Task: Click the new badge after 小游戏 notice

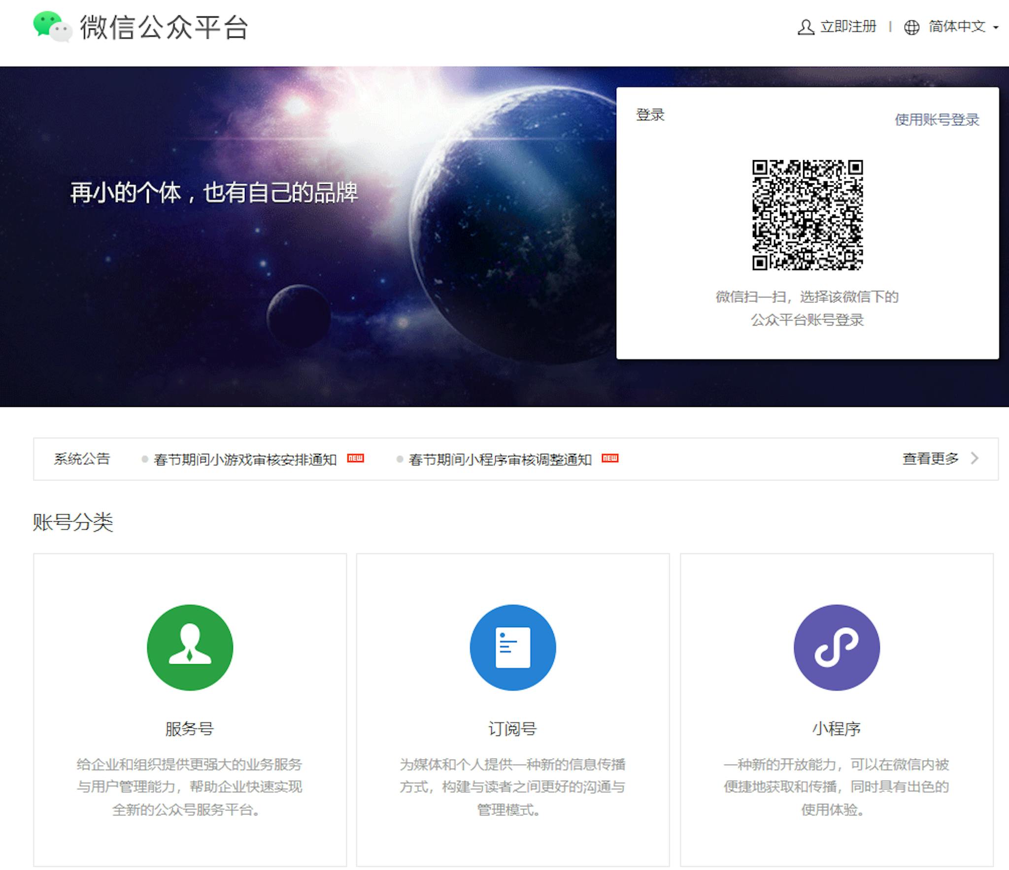Action: pyautogui.click(x=355, y=458)
